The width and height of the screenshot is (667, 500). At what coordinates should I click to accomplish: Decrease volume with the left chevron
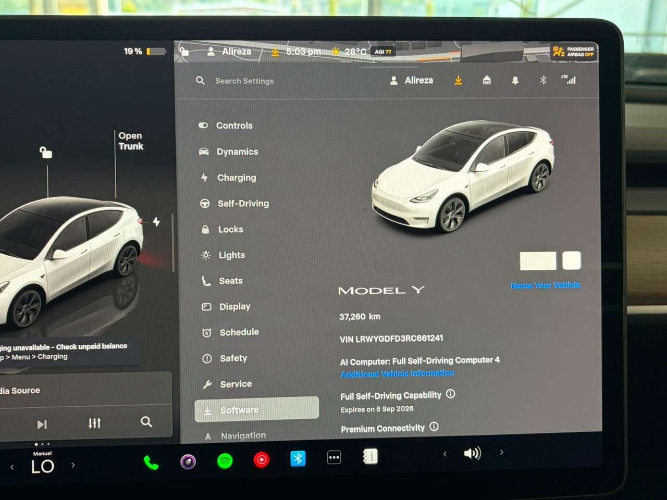coord(444,454)
